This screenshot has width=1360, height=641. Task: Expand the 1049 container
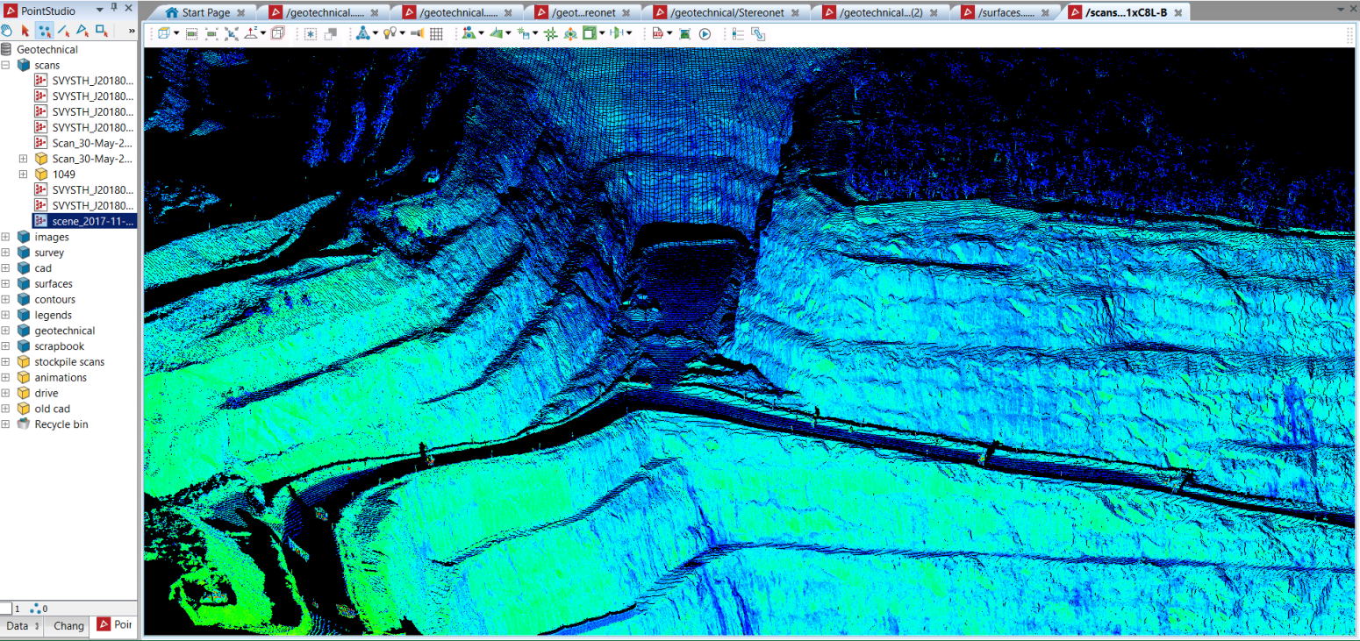tap(24, 174)
